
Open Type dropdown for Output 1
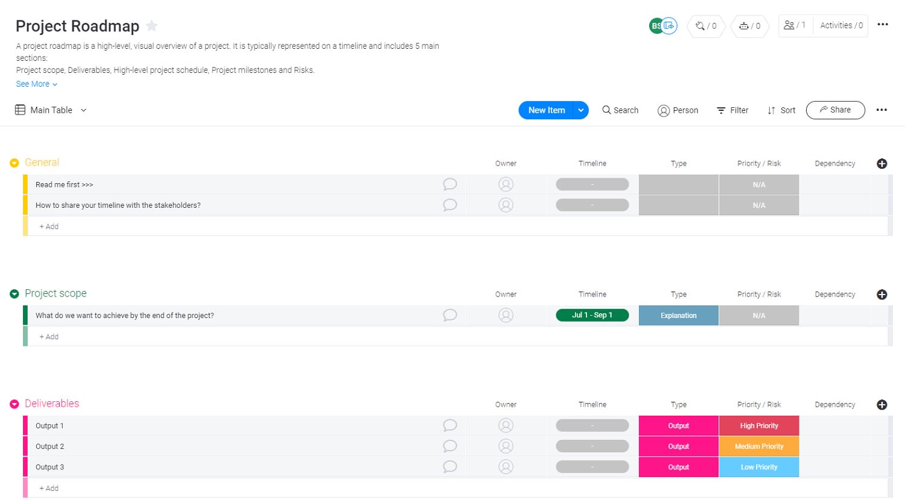[x=679, y=425]
